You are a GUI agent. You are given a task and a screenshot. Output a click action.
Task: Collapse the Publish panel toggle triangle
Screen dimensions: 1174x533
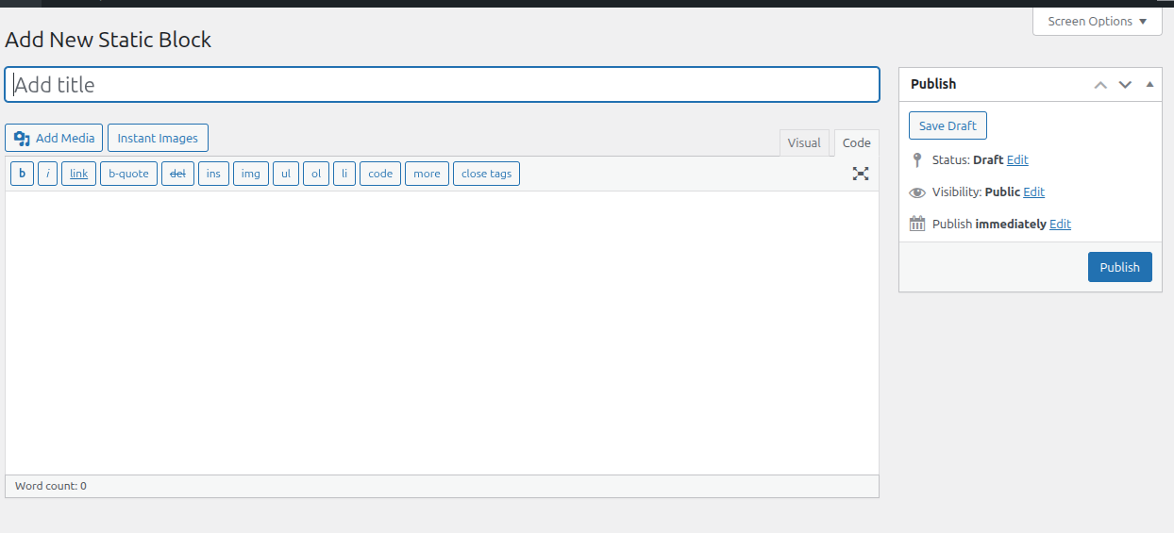(x=1149, y=84)
